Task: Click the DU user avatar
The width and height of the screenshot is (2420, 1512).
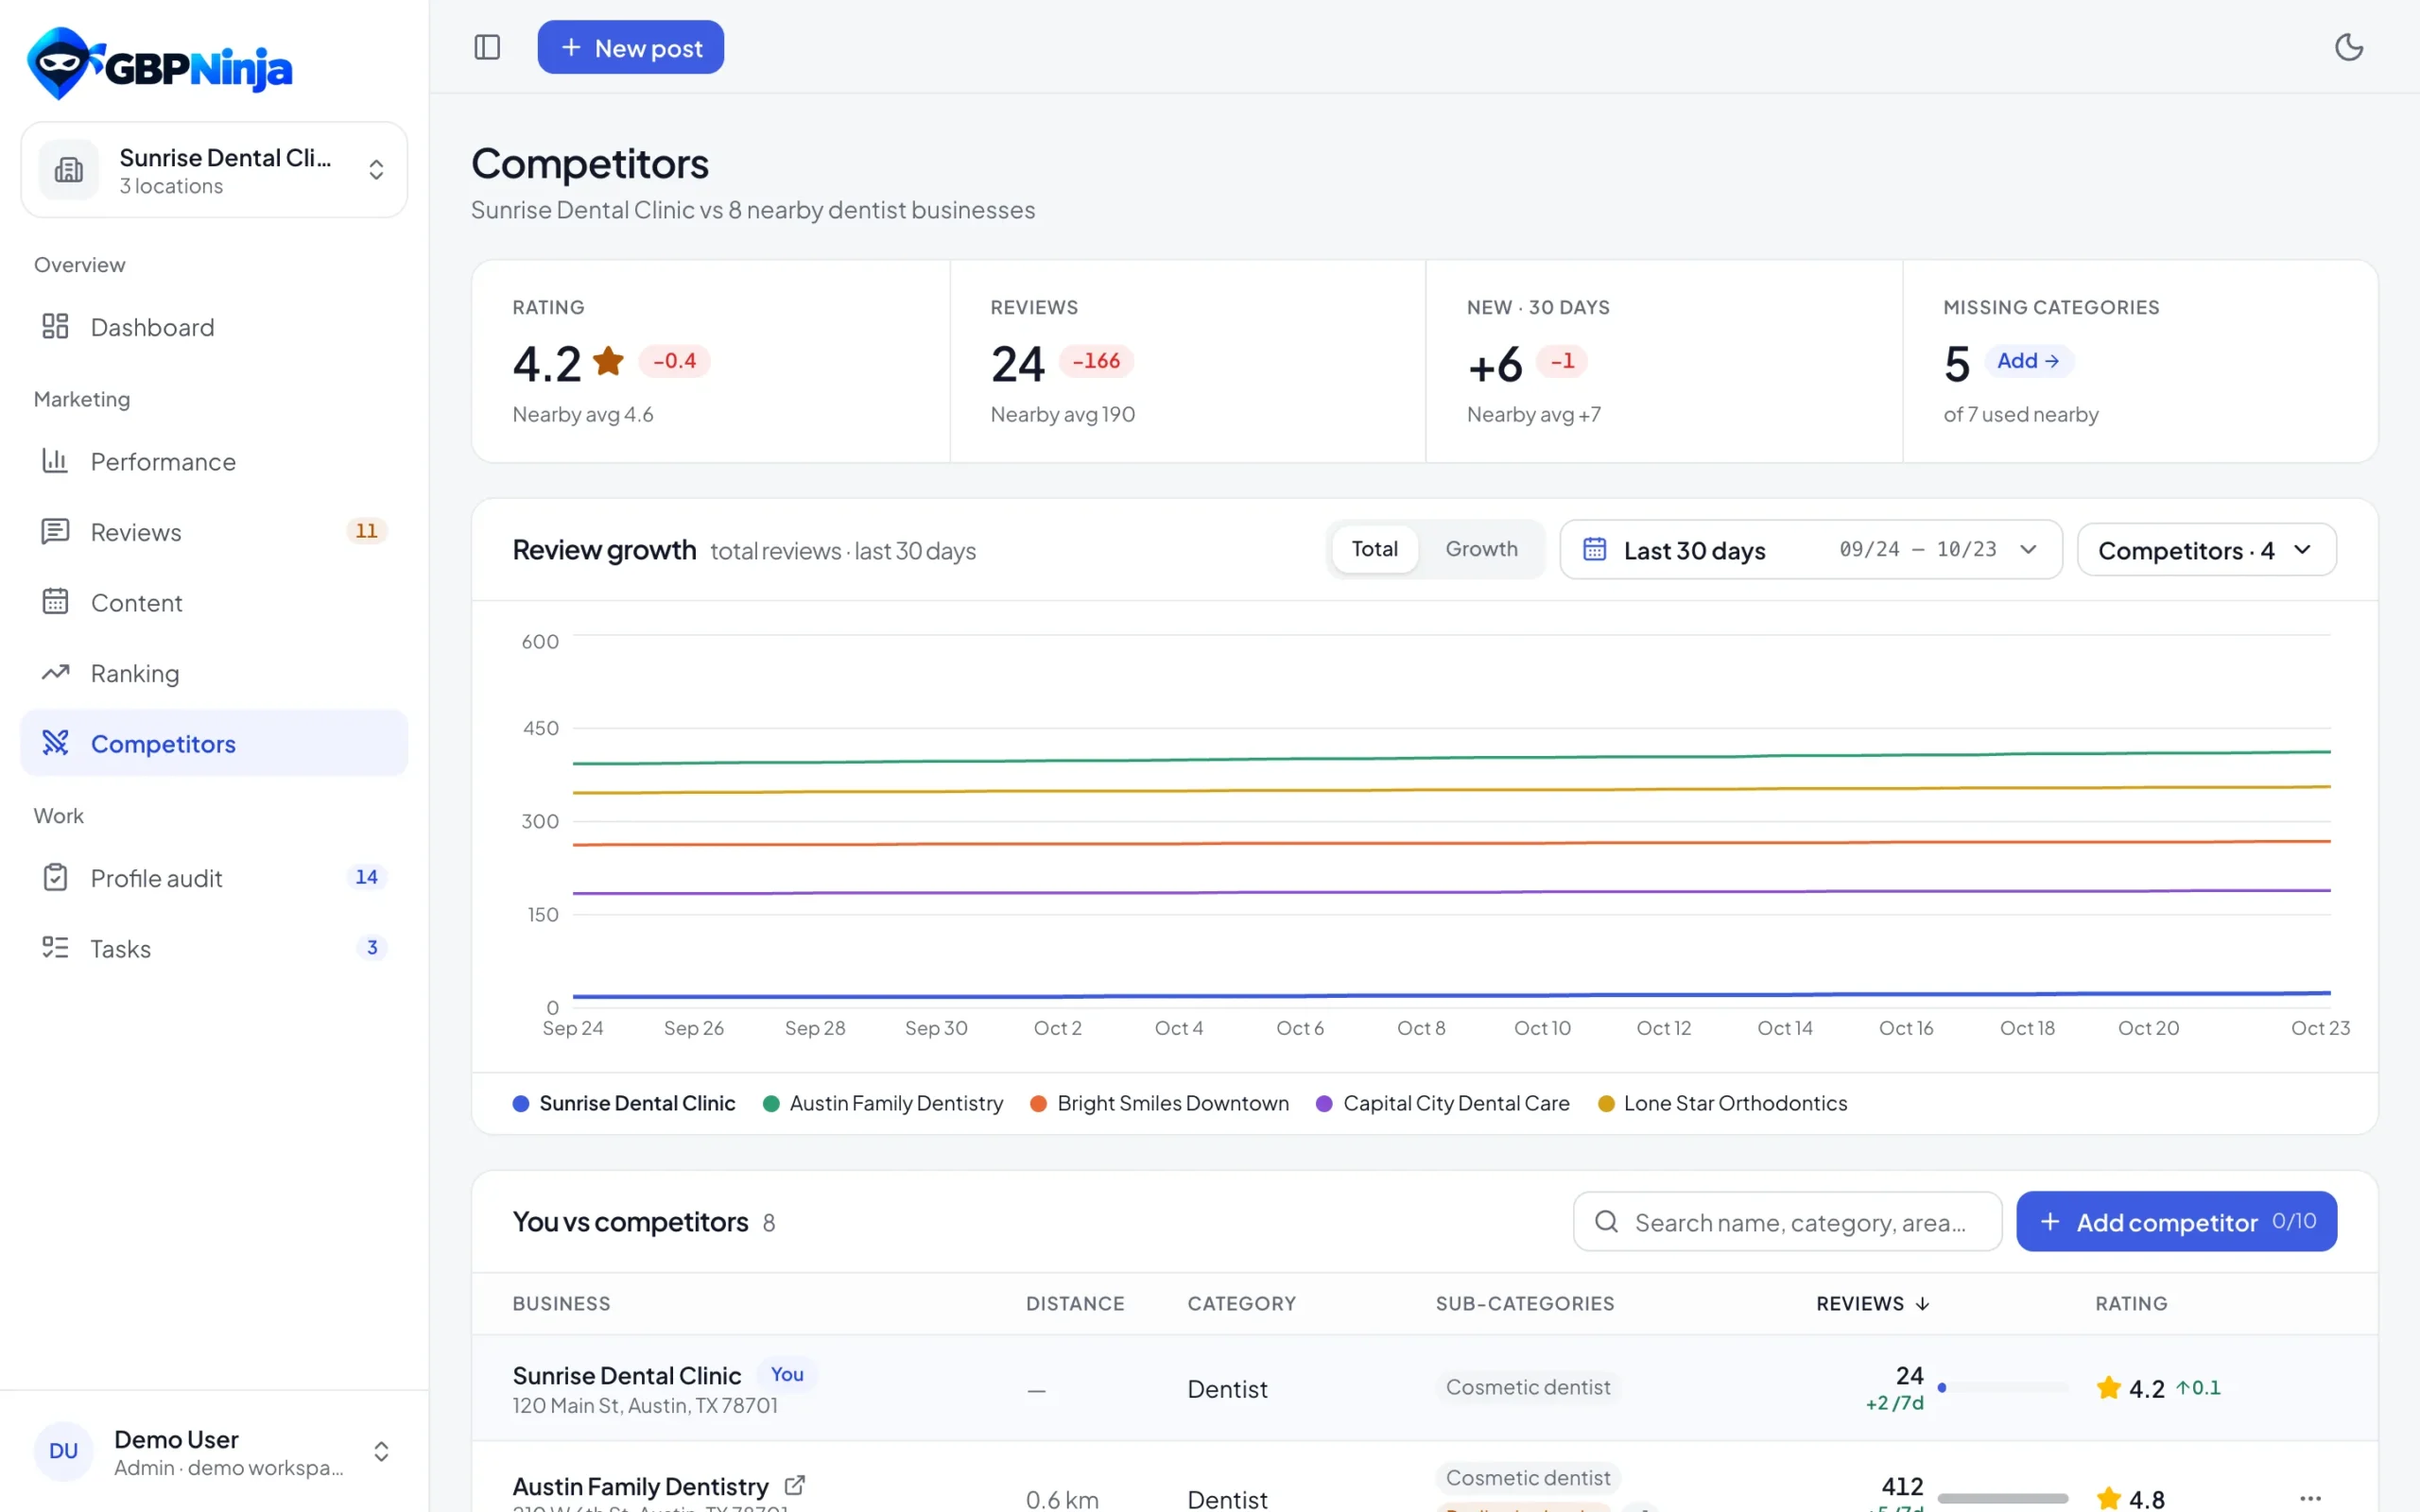Action: tap(63, 1450)
